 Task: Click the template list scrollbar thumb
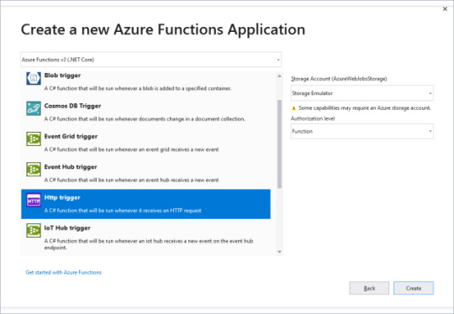tap(279, 144)
